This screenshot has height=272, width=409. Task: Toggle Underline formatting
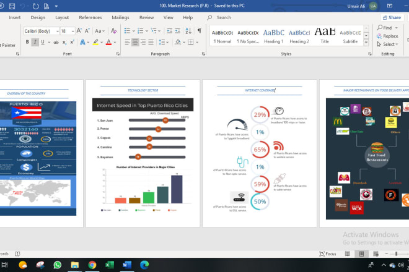click(x=43, y=42)
